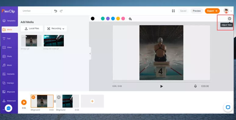
Task: Select storyboard scene 02
Action: tap(67, 101)
